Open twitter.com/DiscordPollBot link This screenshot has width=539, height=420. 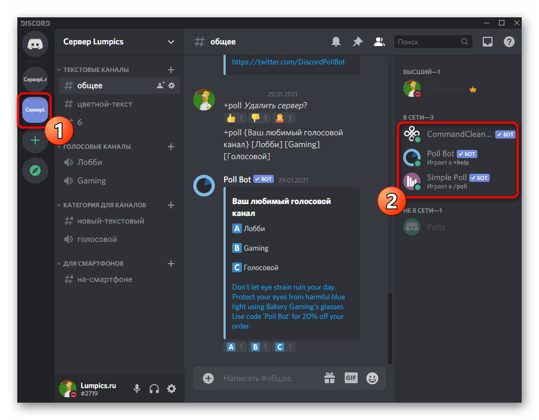(x=288, y=62)
